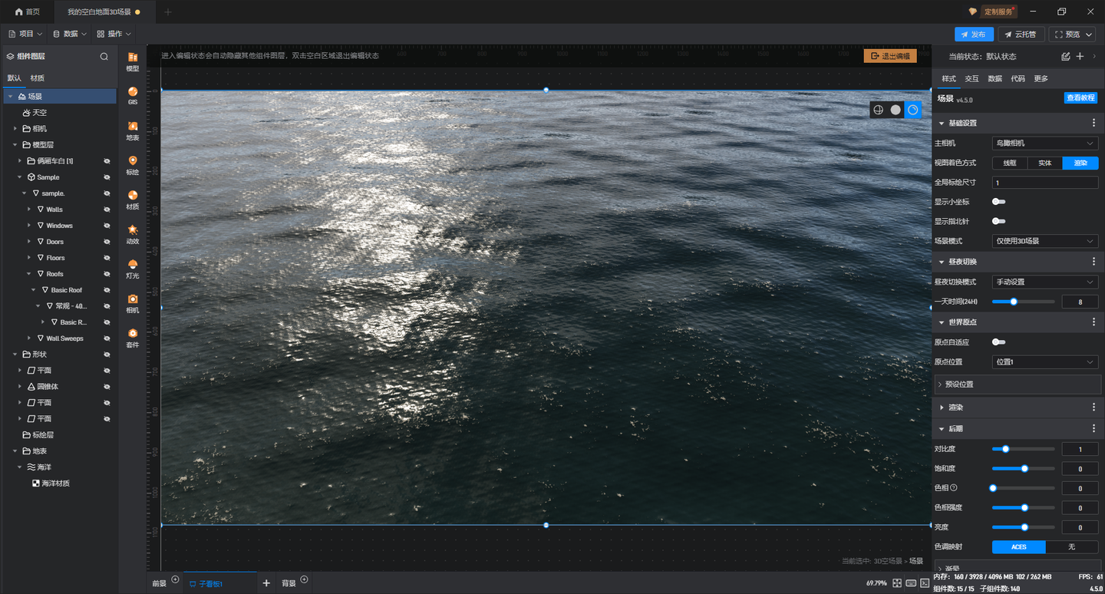This screenshot has width=1105, height=594.
Task: Select the wireframe globe view icon in the viewport
Action: click(x=879, y=110)
